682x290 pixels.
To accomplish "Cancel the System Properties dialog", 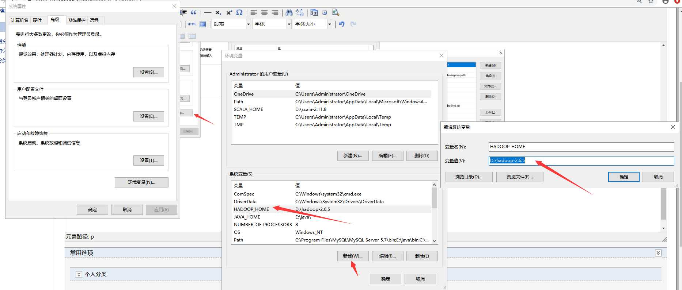I will (x=127, y=210).
